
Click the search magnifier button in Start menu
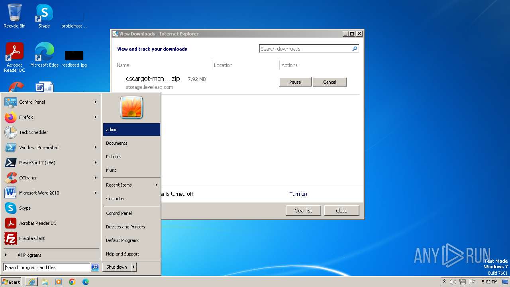(x=95, y=267)
